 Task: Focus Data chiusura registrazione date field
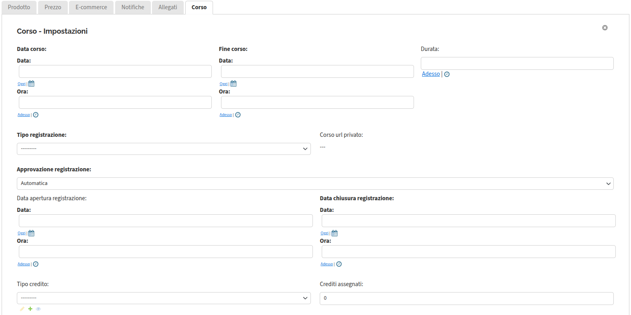click(469, 221)
